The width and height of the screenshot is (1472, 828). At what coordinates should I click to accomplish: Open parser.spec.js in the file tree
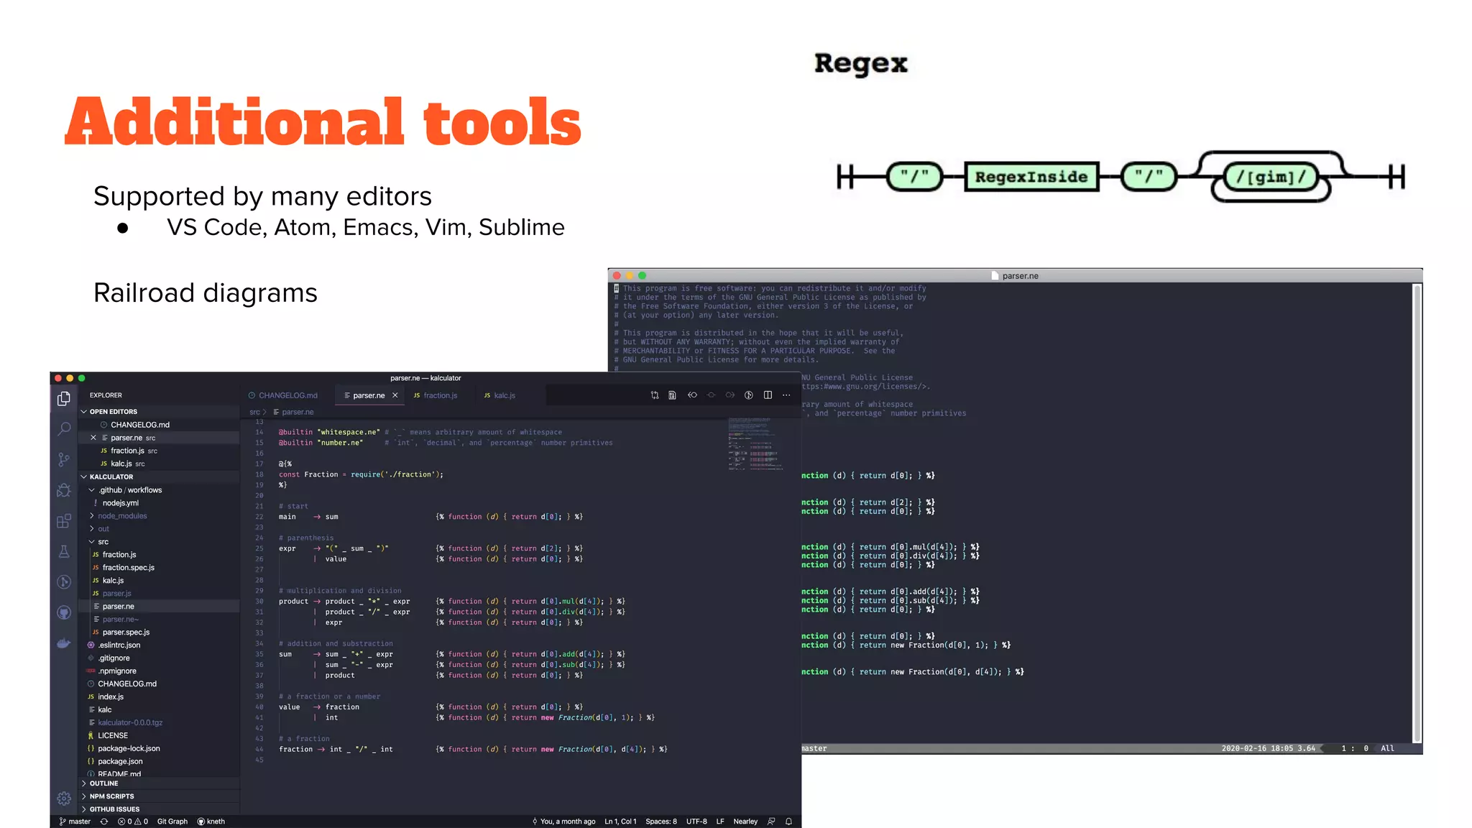(126, 632)
